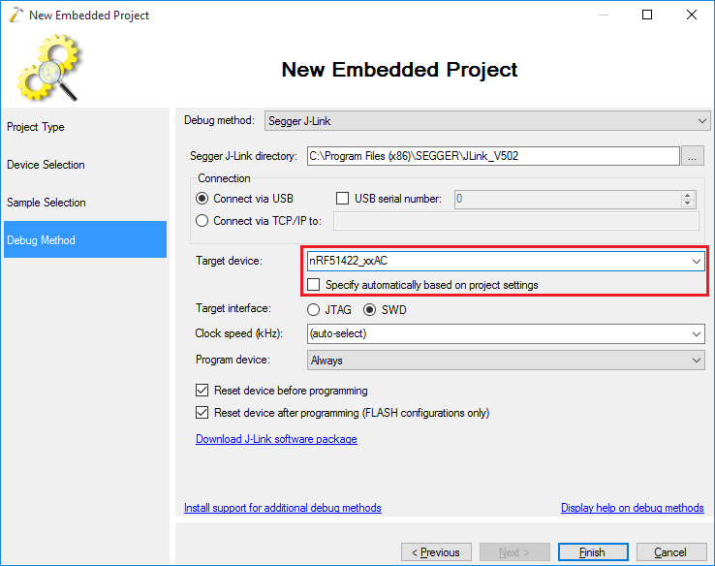Click the hammer icon in title bar
This screenshot has height=566, width=715.
(x=16, y=15)
